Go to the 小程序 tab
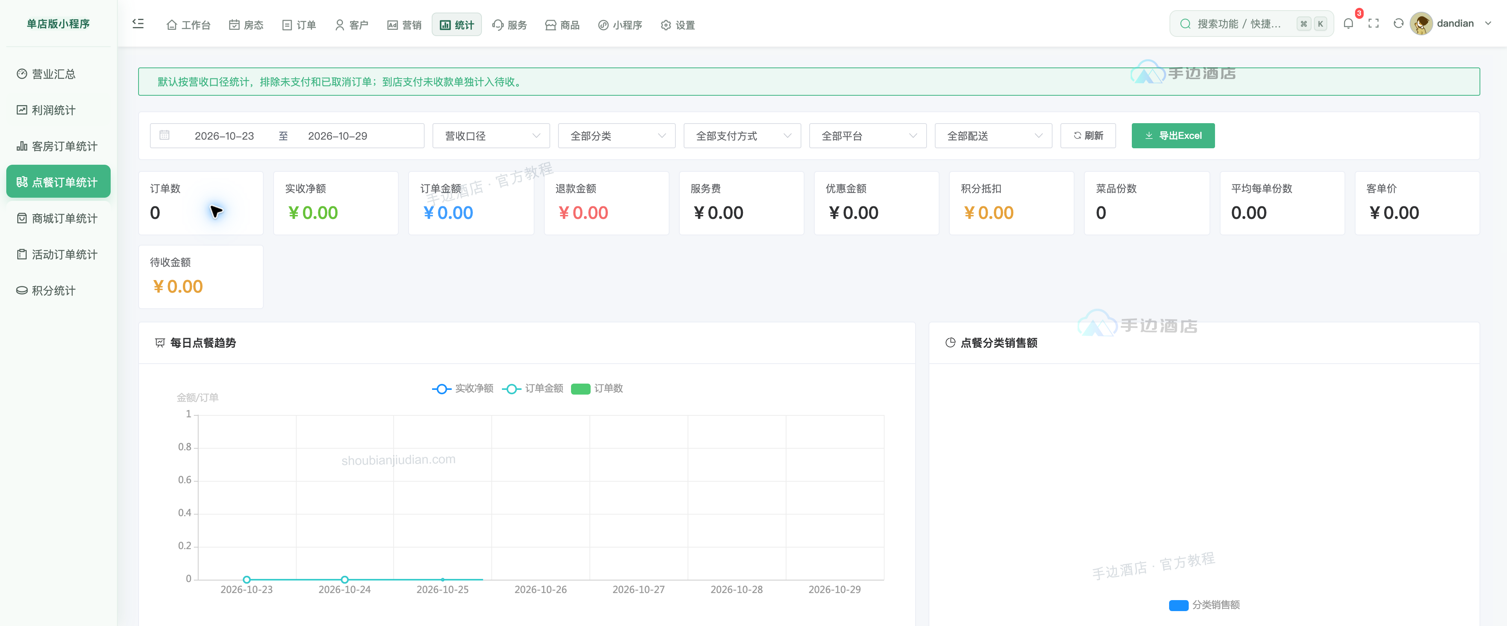 point(620,25)
